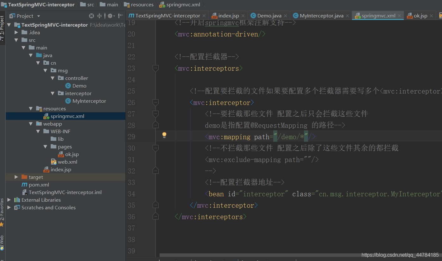Click the index.jsp file icon in tree

tap(46, 169)
